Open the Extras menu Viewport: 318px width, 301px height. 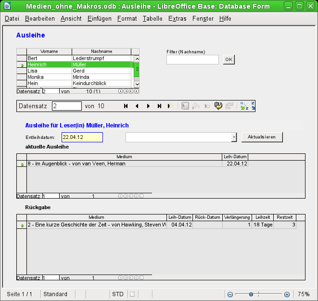177,19
